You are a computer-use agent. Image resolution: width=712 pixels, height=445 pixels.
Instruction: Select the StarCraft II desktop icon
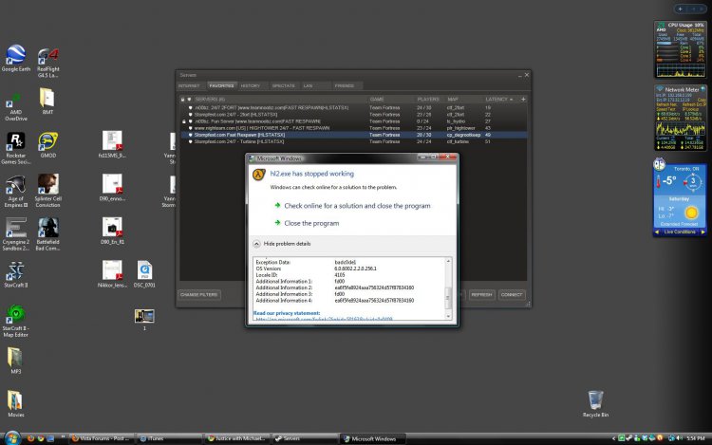click(16, 274)
